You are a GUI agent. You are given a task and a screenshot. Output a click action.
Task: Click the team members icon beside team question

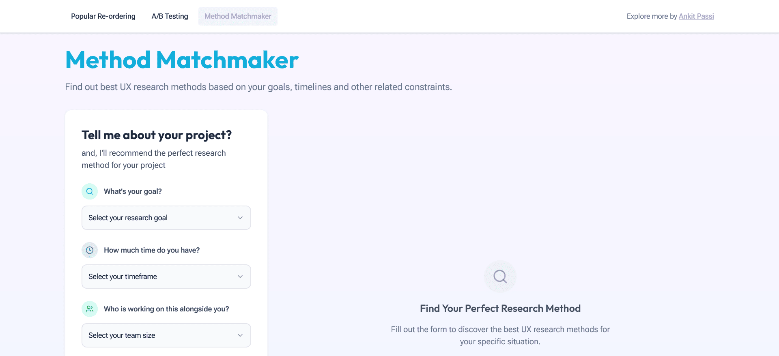89,309
